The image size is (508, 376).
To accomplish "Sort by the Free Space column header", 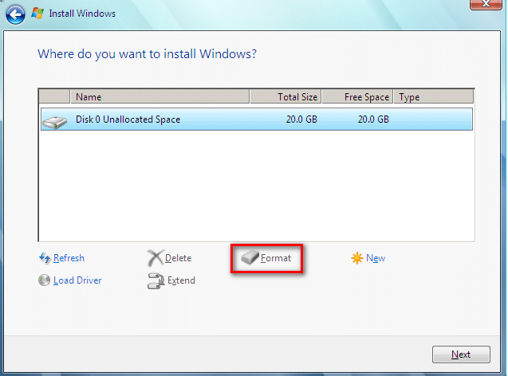I will [x=357, y=96].
